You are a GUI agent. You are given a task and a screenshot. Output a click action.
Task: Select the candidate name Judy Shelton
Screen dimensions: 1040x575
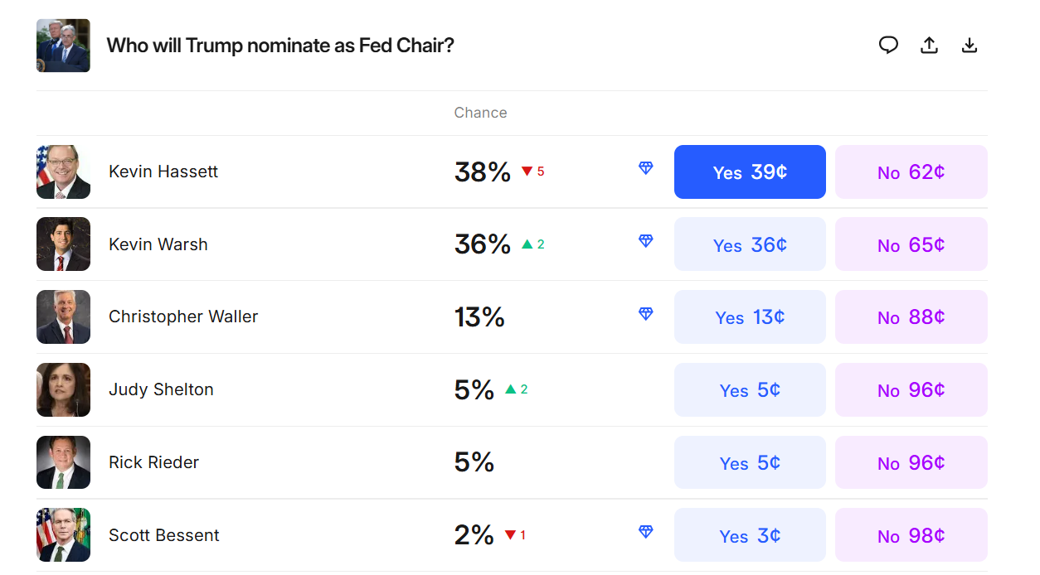click(x=161, y=389)
